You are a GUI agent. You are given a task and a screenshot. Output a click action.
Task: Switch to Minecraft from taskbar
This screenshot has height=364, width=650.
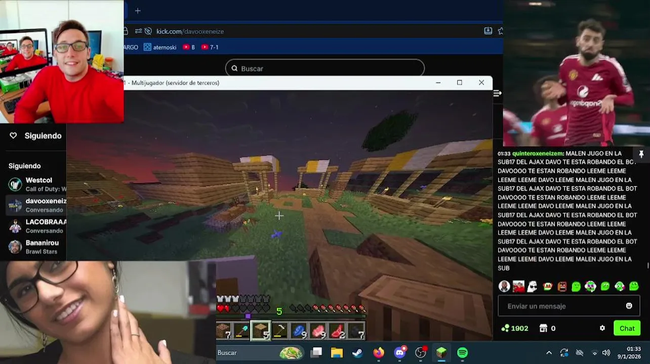tap(441, 352)
